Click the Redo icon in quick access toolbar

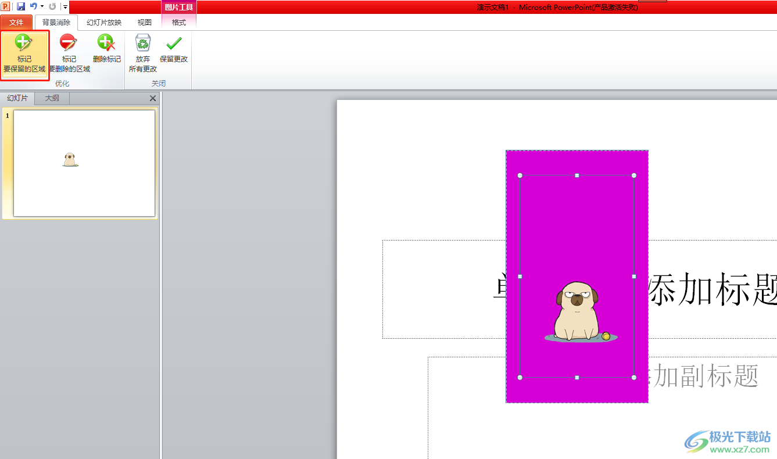(52, 6)
